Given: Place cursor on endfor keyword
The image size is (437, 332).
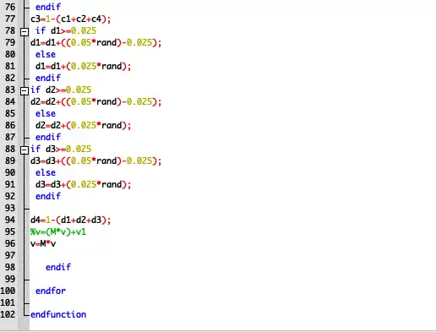Looking at the screenshot, I should pos(51,291).
